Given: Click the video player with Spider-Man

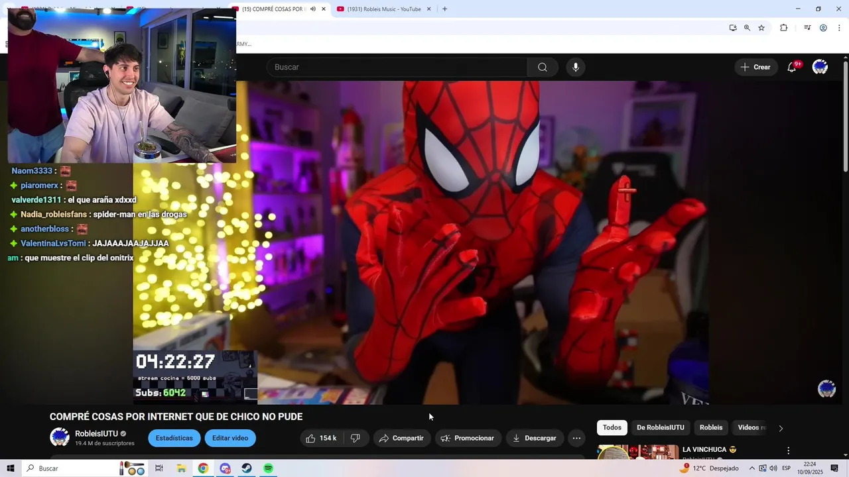Looking at the screenshot, I should point(421,242).
